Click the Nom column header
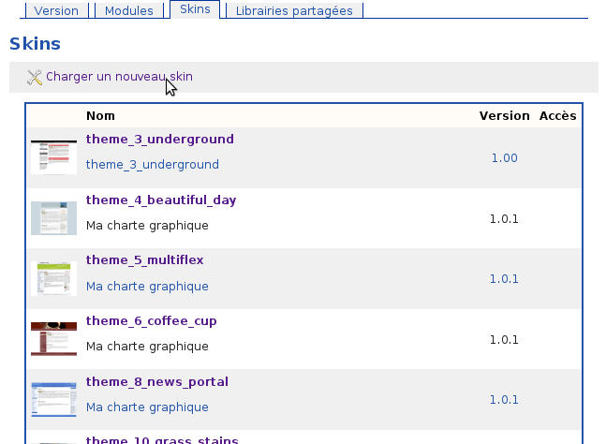 [x=100, y=116]
